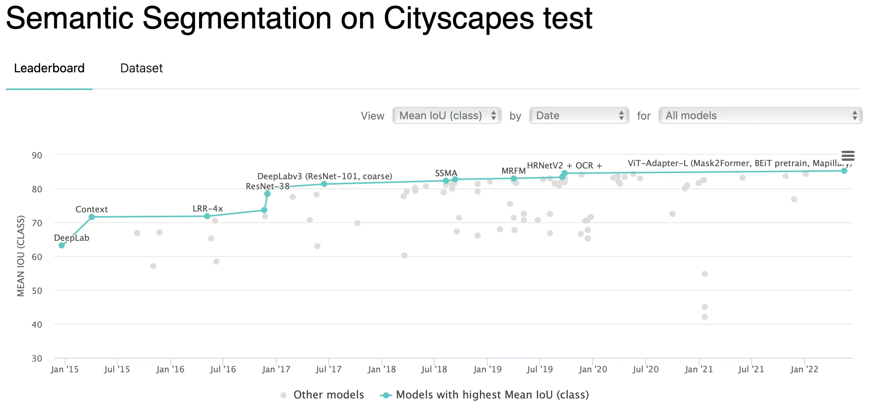The height and width of the screenshot is (410, 892).
Task: Open the chart hamburger menu icon
Action: [x=848, y=156]
